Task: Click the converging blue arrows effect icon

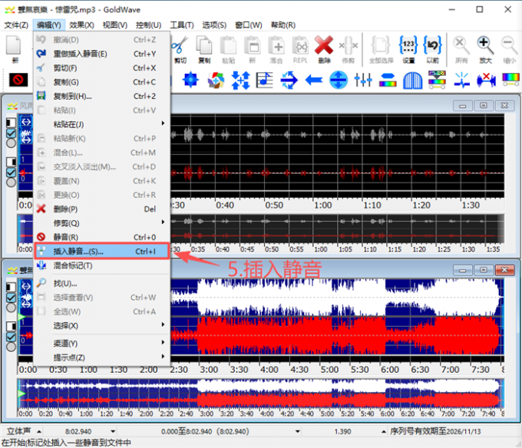Action: click(x=289, y=80)
